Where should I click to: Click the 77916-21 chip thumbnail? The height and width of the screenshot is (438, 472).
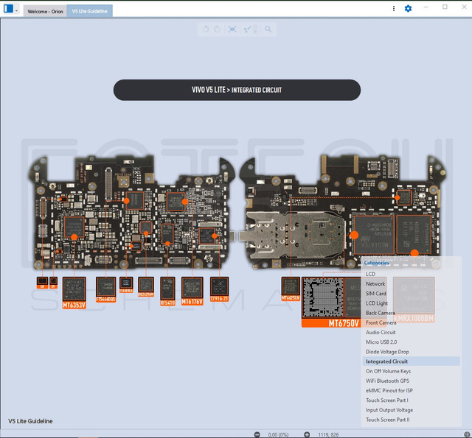tap(219, 289)
